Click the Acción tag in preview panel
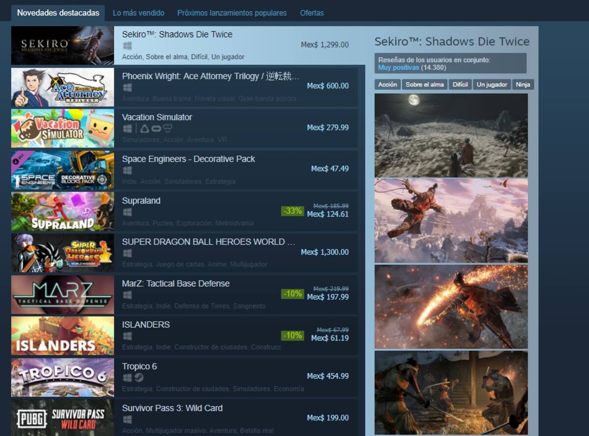Screen dimensions: 589x436 (x=387, y=84)
